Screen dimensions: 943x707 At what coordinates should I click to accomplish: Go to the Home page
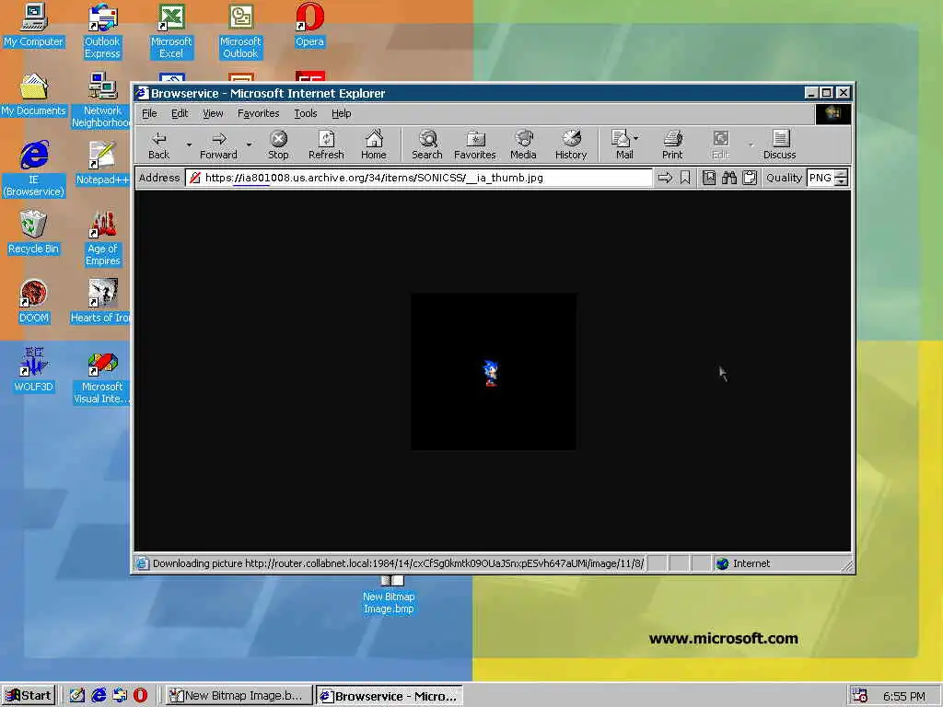point(374,145)
